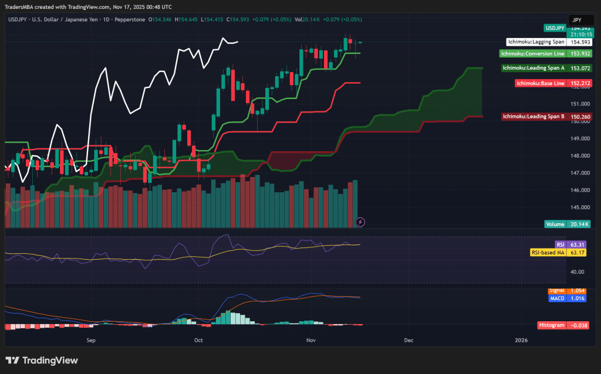
Task: Click the lightning bolt instant trading icon
Action: click(360, 222)
